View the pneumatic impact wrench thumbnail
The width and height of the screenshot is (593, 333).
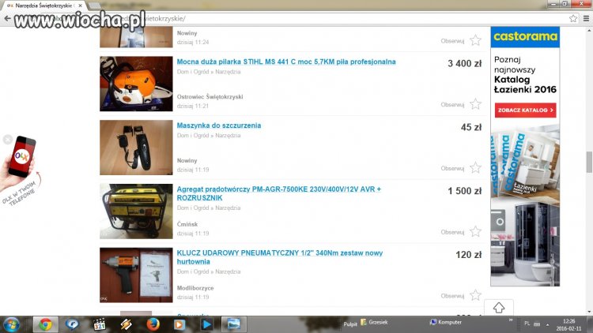point(136,275)
